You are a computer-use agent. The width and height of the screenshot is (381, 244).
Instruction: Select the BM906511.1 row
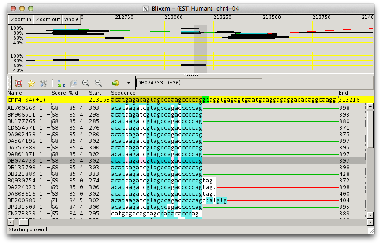coord(186,115)
